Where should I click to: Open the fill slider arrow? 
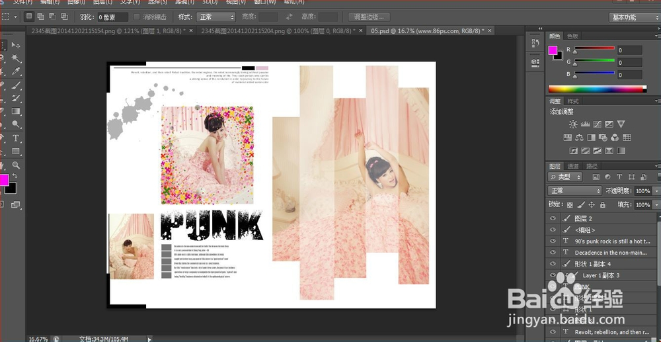[656, 204]
